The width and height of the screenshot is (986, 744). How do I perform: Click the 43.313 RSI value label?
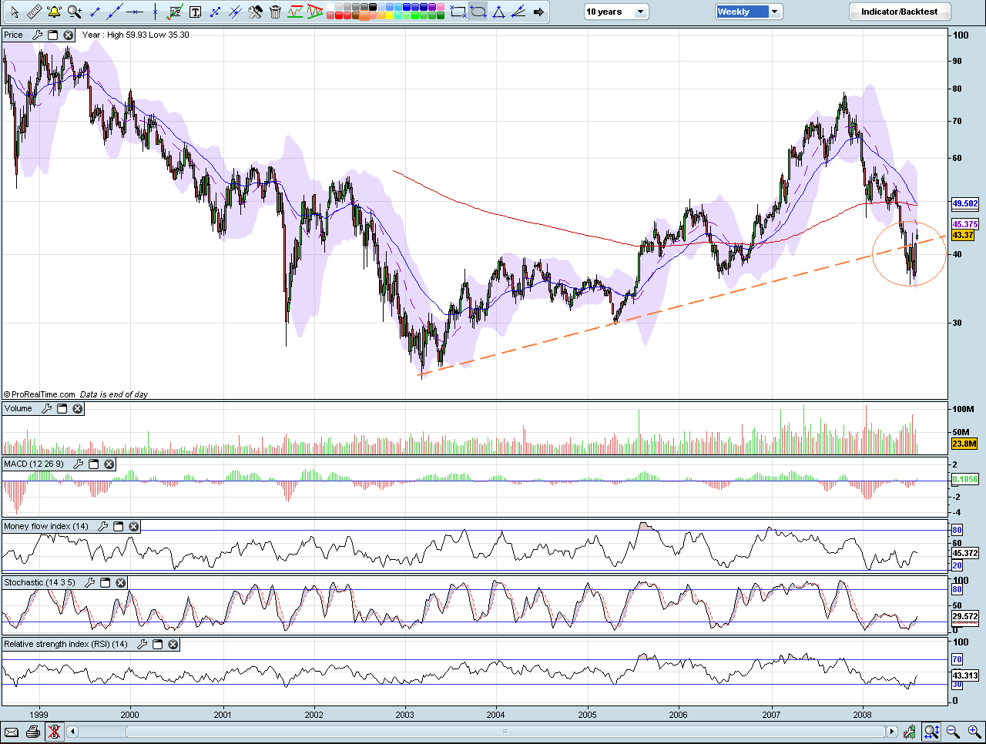click(965, 675)
